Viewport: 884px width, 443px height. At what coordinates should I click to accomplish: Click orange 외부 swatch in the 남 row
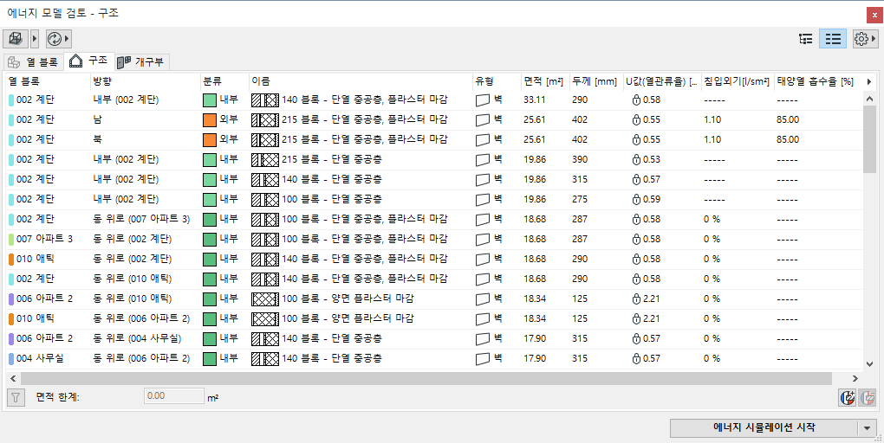[x=210, y=120]
